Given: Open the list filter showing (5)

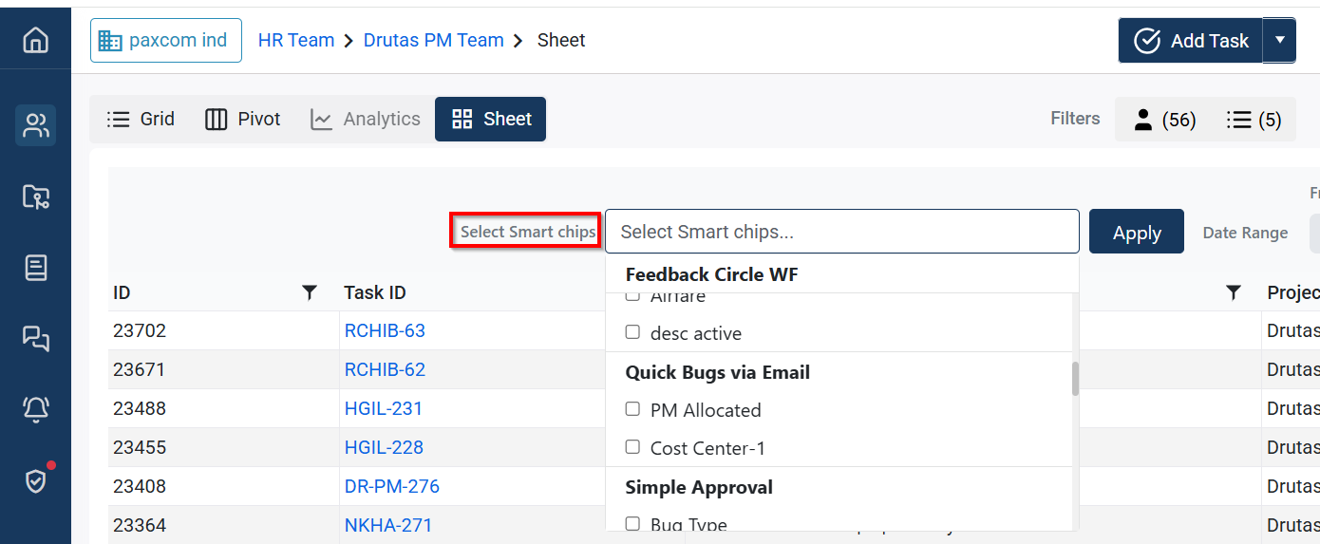Looking at the screenshot, I should point(1254,120).
